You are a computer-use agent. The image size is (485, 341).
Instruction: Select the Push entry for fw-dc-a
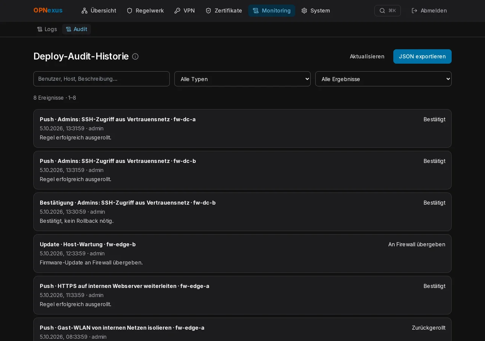point(242,128)
